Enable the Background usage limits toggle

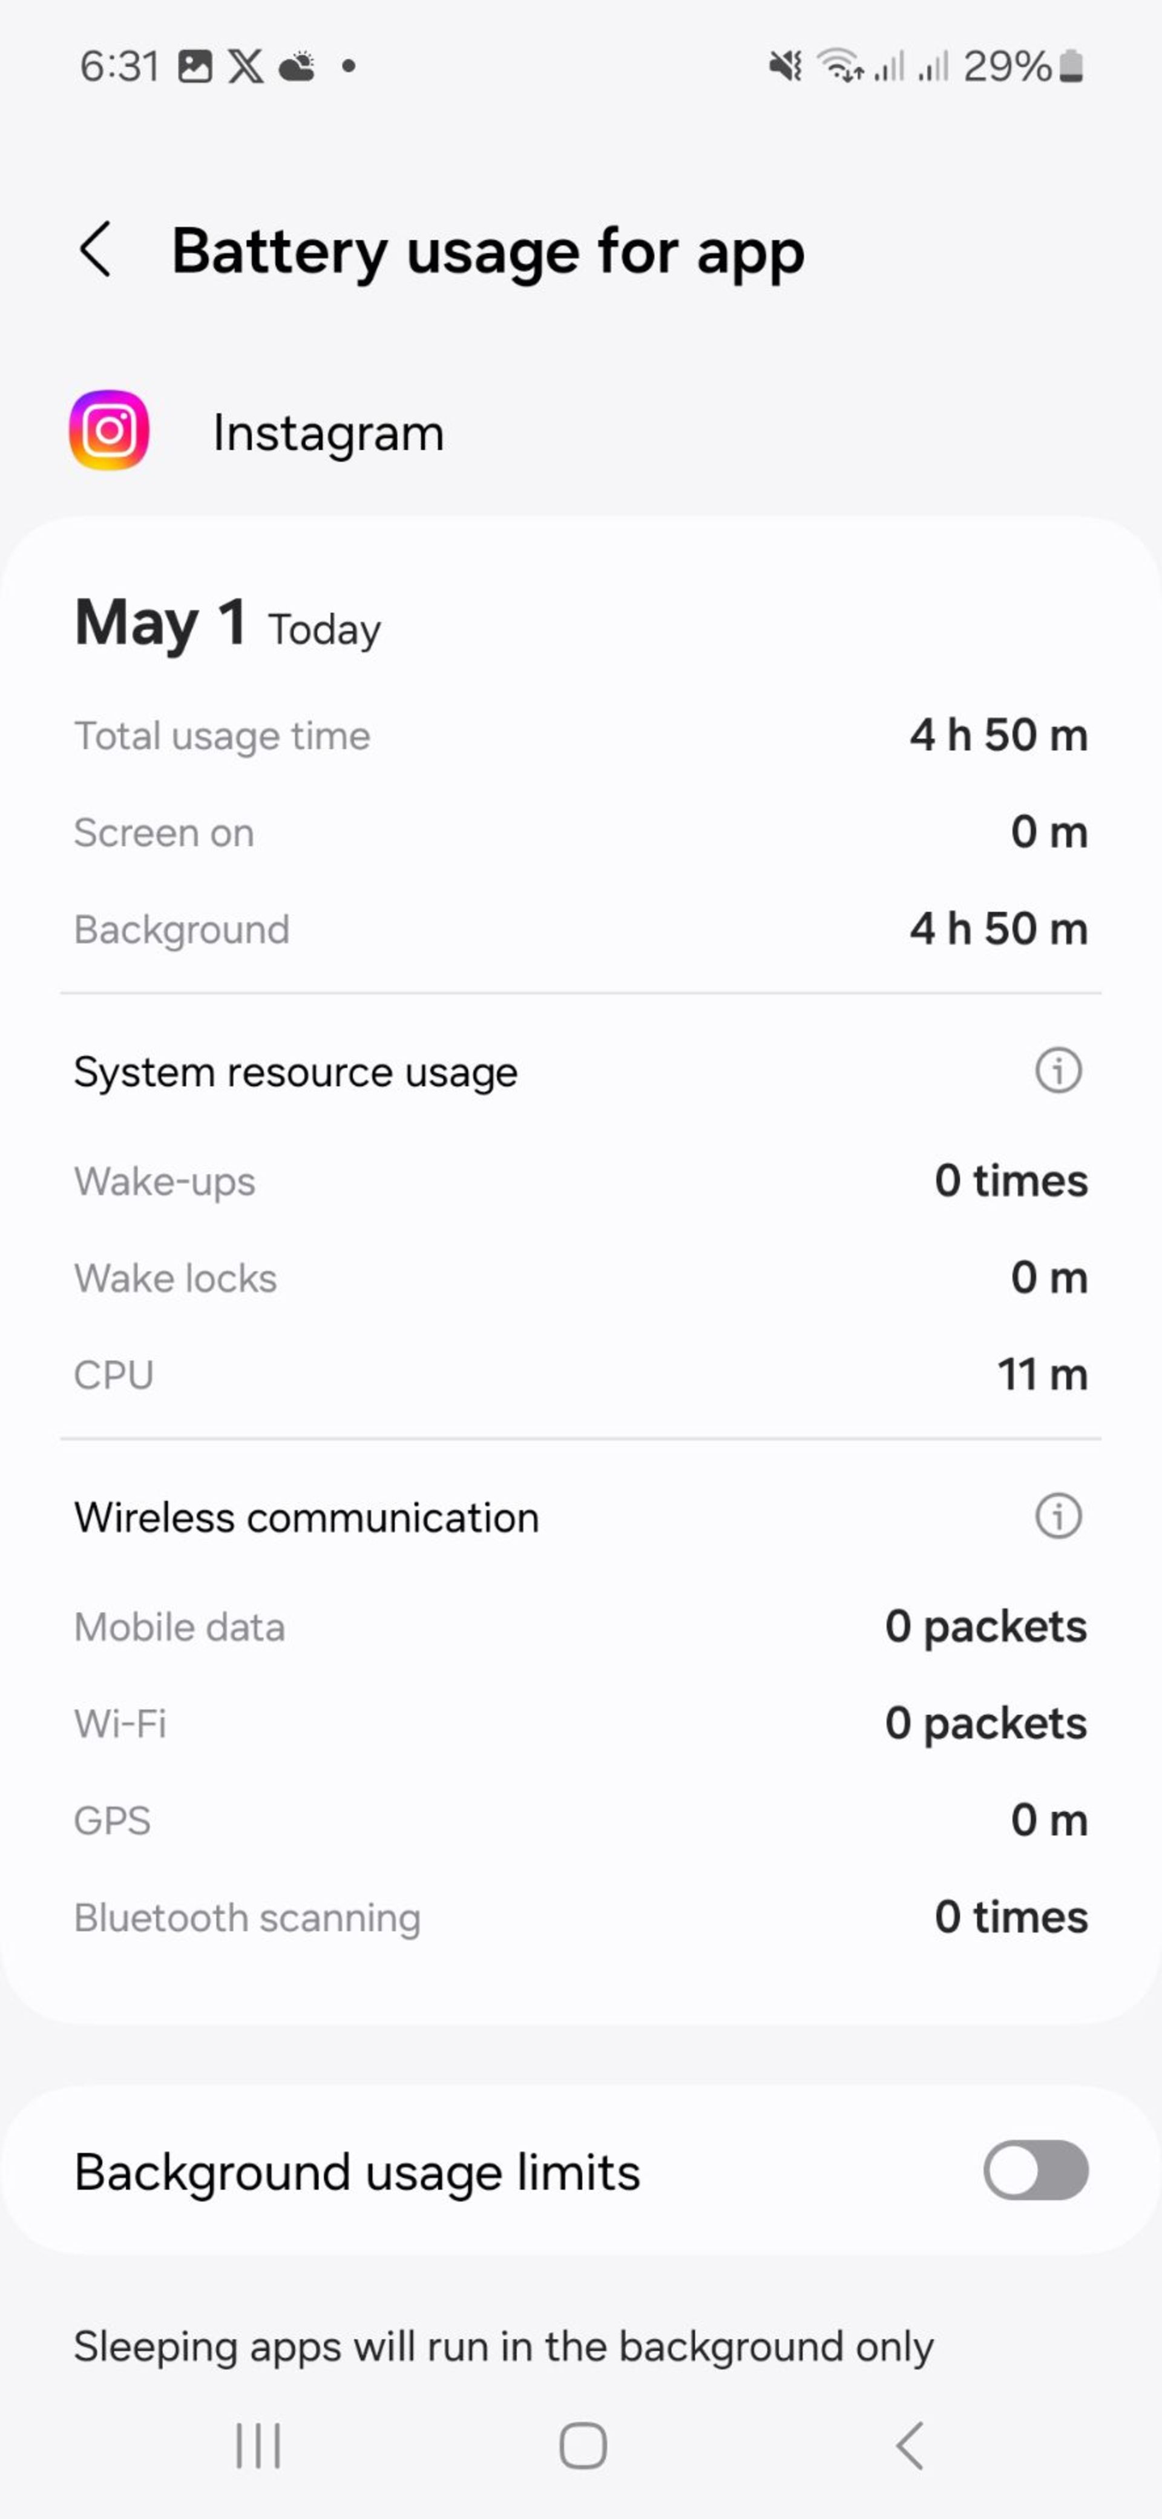pyautogui.click(x=1036, y=2171)
